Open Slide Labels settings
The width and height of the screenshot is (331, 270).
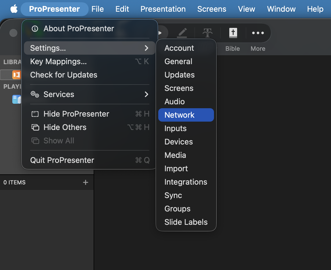pyautogui.click(x=186, y=222)
